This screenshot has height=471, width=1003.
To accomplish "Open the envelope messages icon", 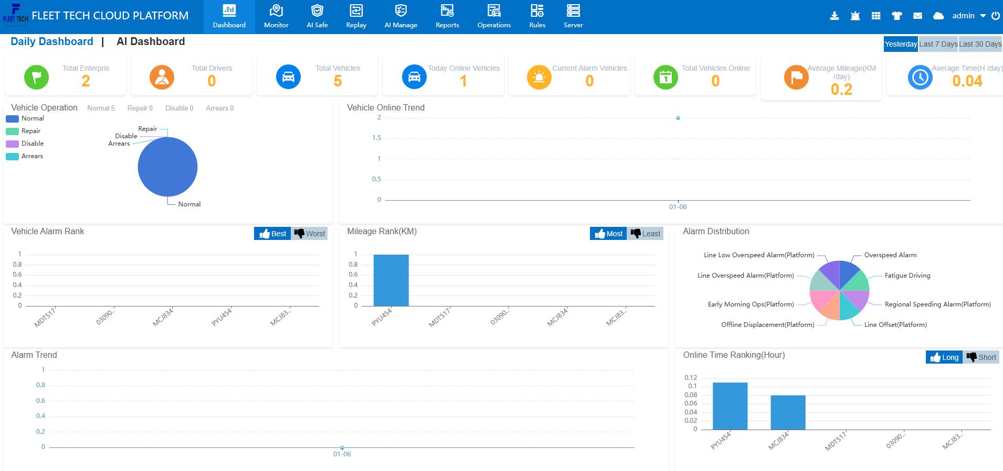I will click(917, 16).
